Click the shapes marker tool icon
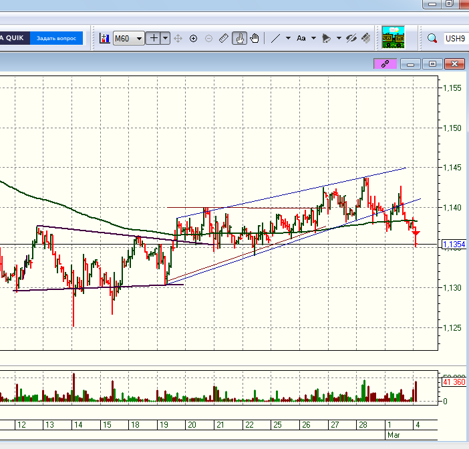 coord(327,38)
